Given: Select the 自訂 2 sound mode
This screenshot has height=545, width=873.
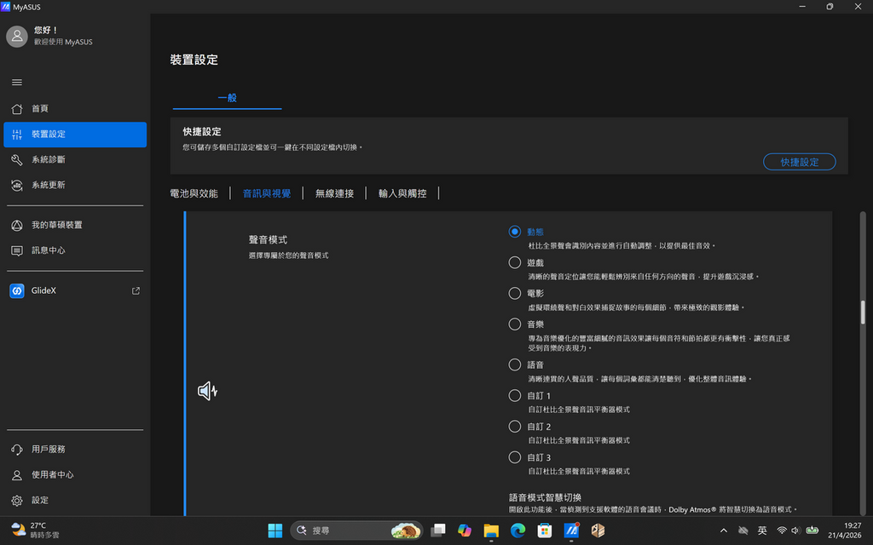Looking at the screenshot, I should click(x=514, y=427).
